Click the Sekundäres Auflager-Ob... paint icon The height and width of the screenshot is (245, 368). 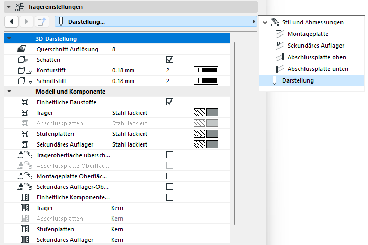click(25, 187)
